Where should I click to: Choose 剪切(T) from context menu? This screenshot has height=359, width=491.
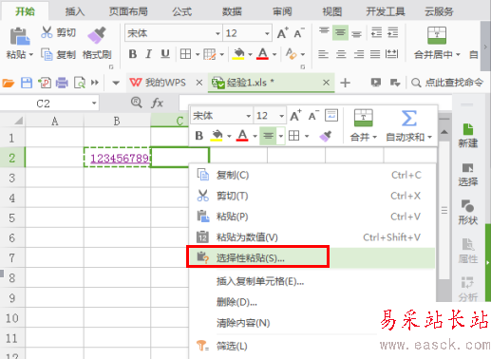(312, 196)
